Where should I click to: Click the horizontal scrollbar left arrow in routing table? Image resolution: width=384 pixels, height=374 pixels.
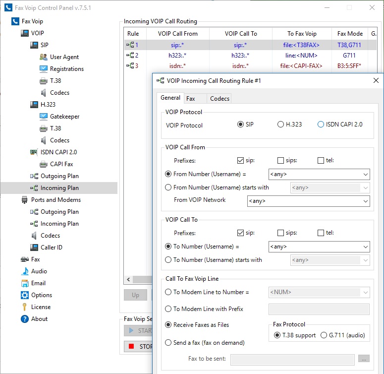(x=128, y=279)
